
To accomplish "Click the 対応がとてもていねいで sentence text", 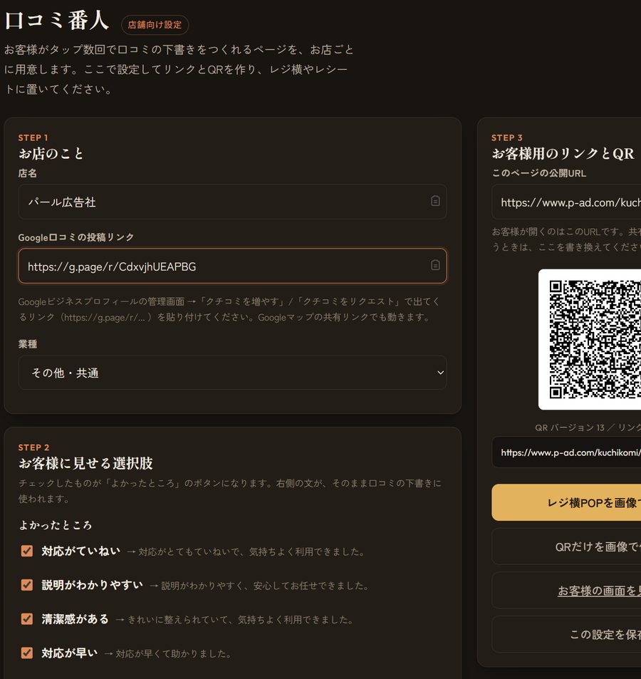I will 251,551.
